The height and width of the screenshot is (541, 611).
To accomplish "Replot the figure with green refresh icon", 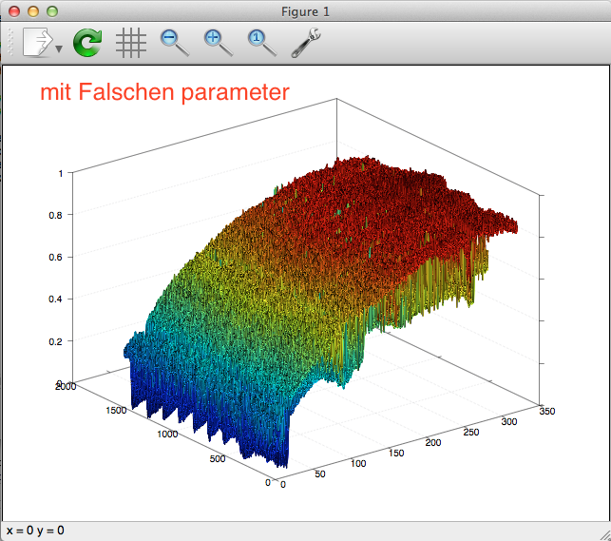I will click(87, 42).
